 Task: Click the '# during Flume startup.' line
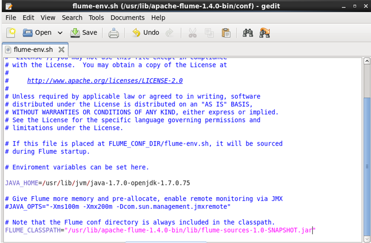coord(47,152)
